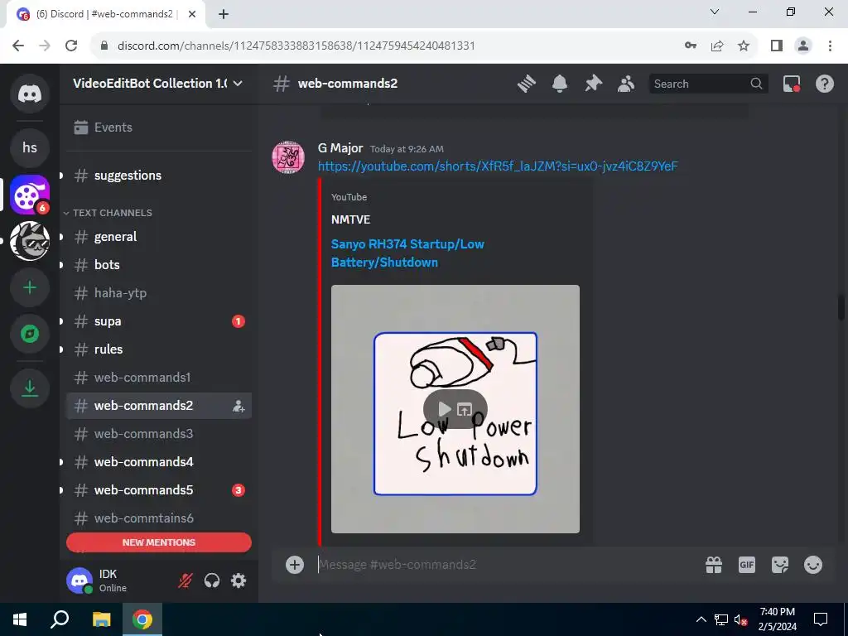Open the suggestions channel
The image size is (848, 636).
pyautogui.click(x=158, y=176)
